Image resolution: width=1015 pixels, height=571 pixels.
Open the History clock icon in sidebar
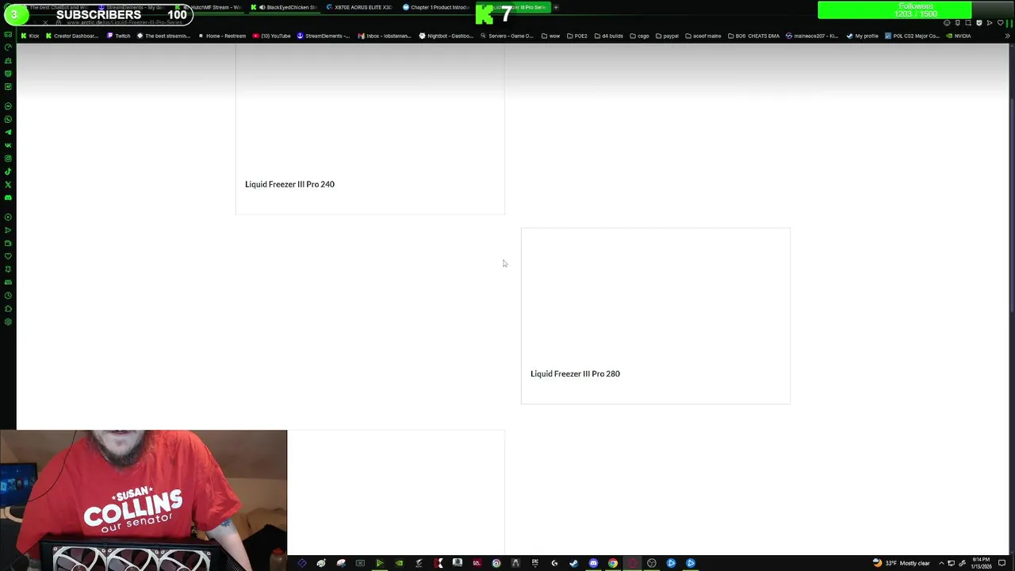[x=9, y=295]
